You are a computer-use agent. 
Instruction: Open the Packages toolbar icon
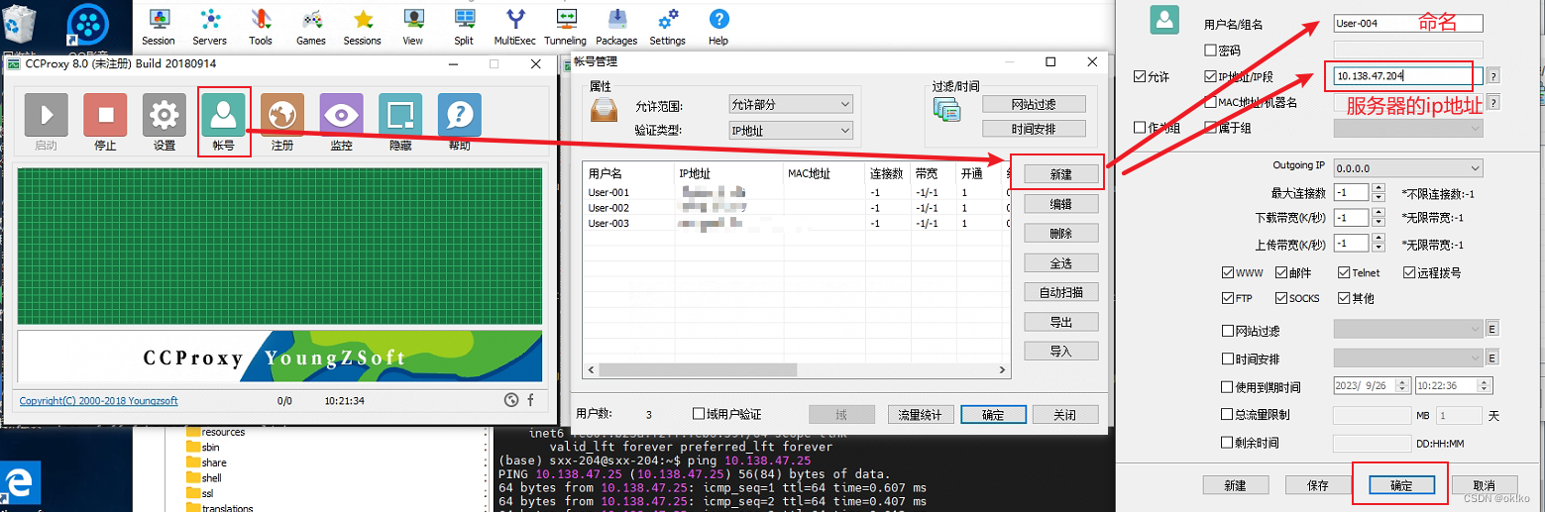click(x=616, y=27)
